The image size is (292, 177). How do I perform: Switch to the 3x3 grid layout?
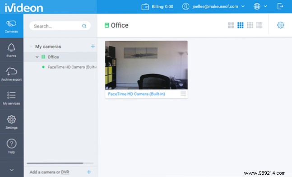click(x=241, y=25)
